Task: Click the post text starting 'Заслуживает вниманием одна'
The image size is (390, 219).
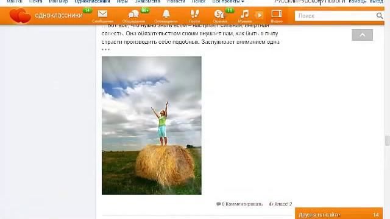Action: [x=241, y=42]
